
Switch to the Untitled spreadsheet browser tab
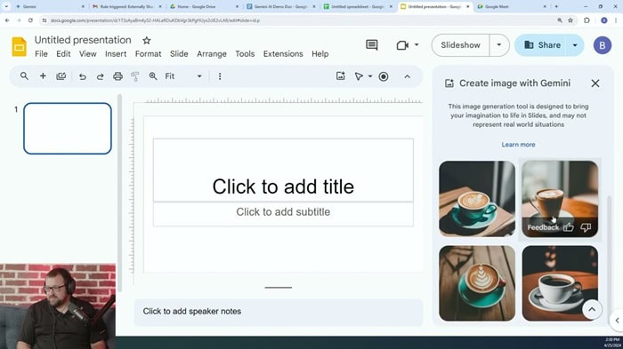pyautogui.click(x=358, y=7)
